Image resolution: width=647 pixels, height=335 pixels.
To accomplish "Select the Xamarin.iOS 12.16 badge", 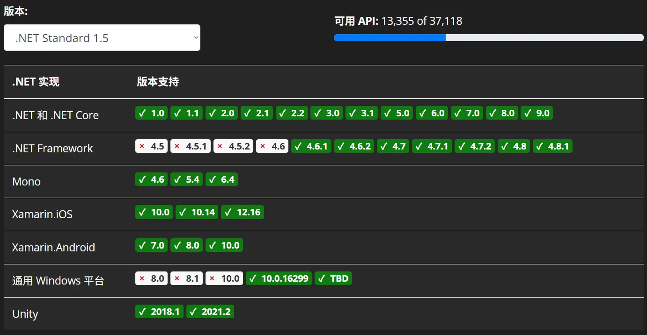I will click(243, 212).
